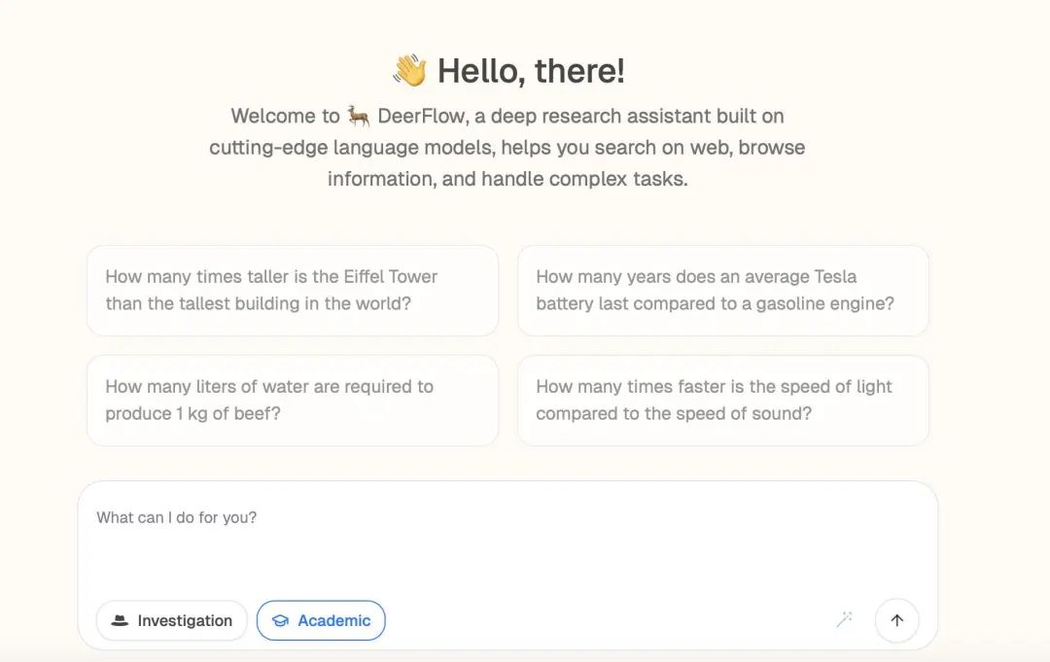1050x662 pixels.
Task: Click the deer emoji before DeerFlow
Action: pyautogui.click(x=358, y=116)
